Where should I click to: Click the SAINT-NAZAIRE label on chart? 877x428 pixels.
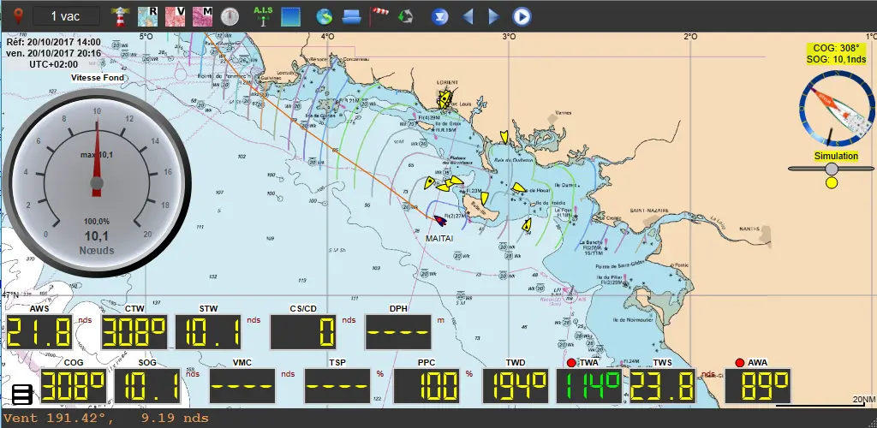[x=649, y=211]
